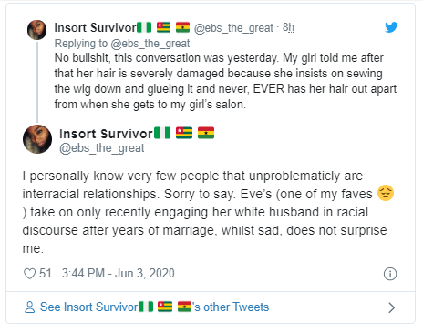Screen dimensions: 423x332
Task: Click the Nigerian flag emoji in main display name
Action: (162, 133)
